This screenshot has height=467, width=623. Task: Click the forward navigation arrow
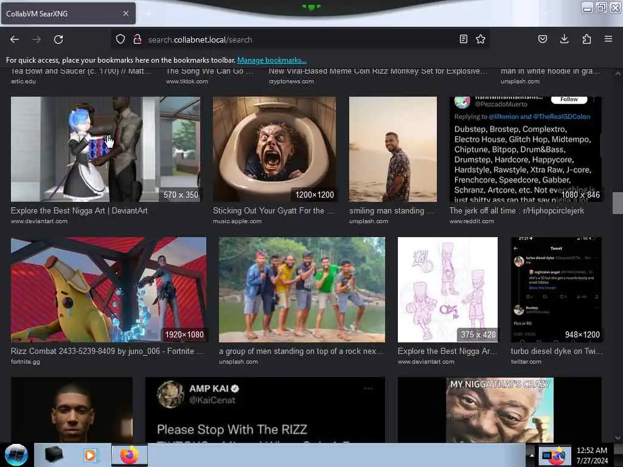coord(37,40)
